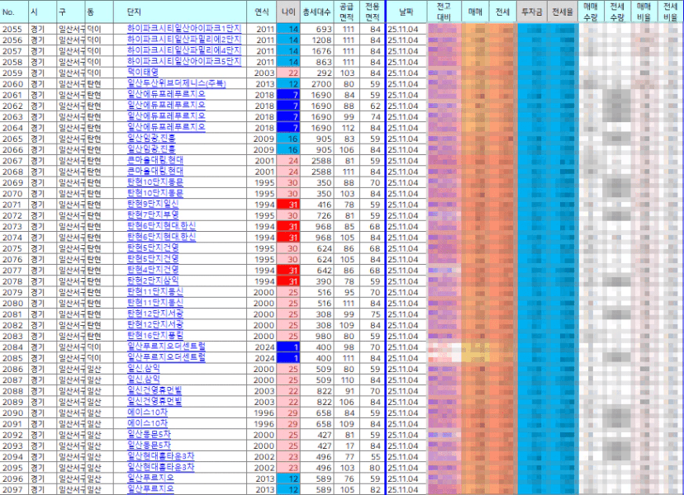Screen dimensions: 684x495
Task: Select the 전용면적 column header
Action: 373,12
